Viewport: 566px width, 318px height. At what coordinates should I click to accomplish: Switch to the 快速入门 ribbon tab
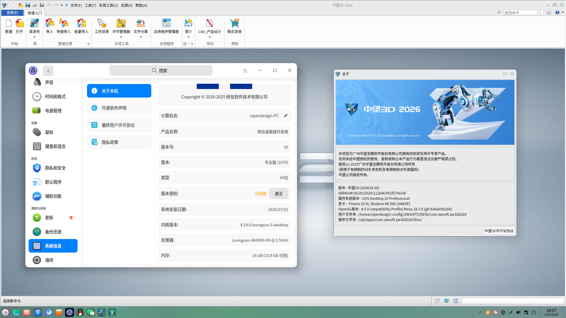pos(35,13)
